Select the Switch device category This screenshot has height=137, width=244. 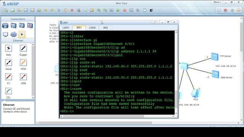(x=14, y=25)
